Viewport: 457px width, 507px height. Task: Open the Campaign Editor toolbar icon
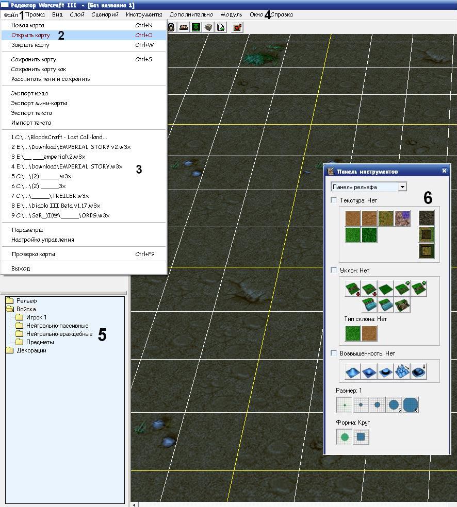coord(184,27)
